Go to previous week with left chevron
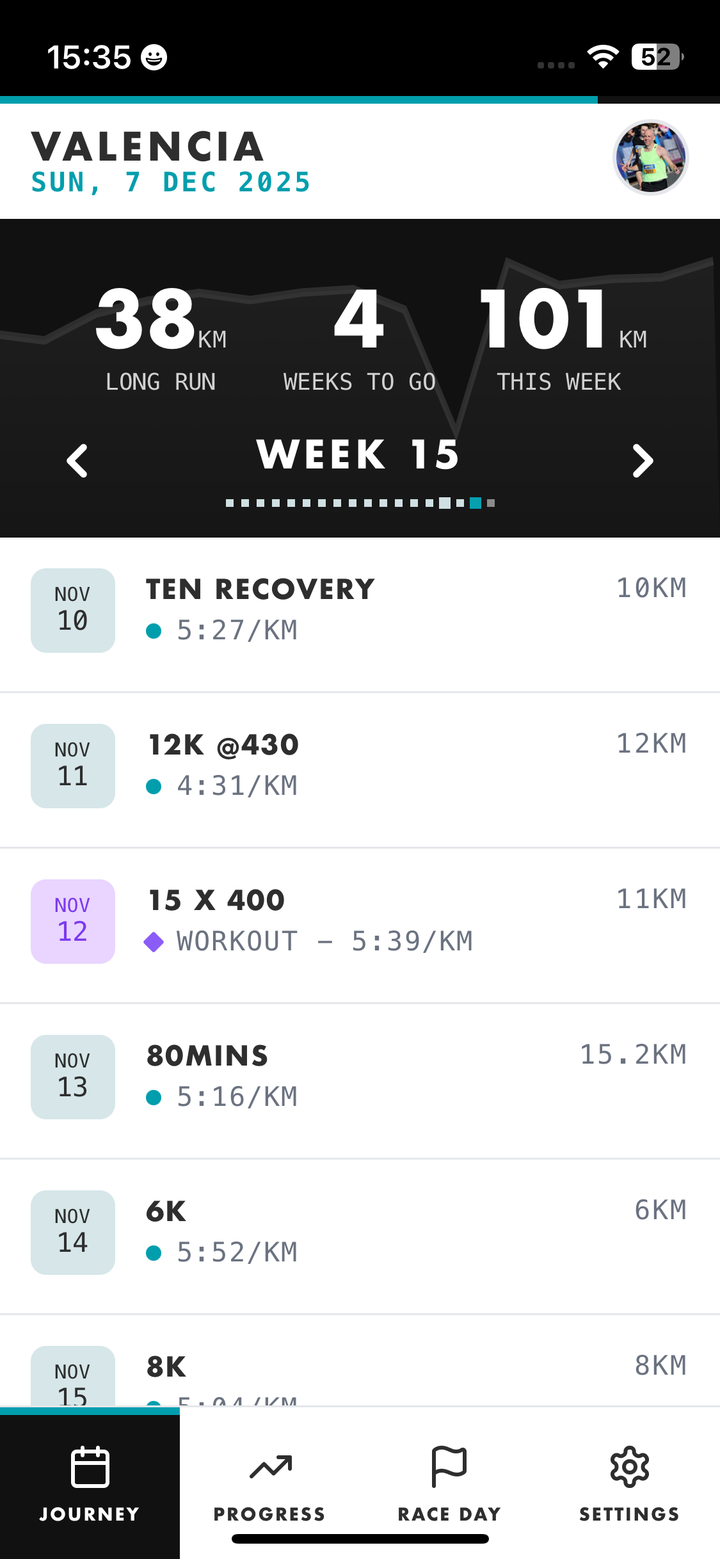The width and height of the screenshot is (720, 1559). tap(77, 461)
